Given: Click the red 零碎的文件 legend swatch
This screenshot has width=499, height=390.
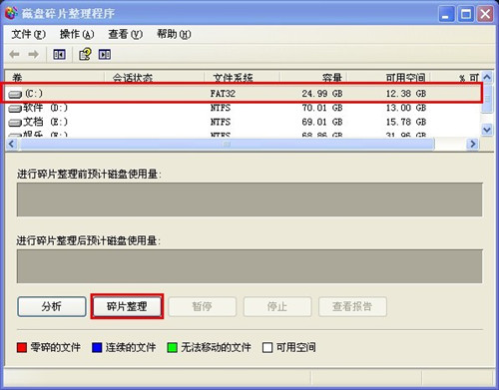Looking at the screenshot, I should click(x=22, y=348).
